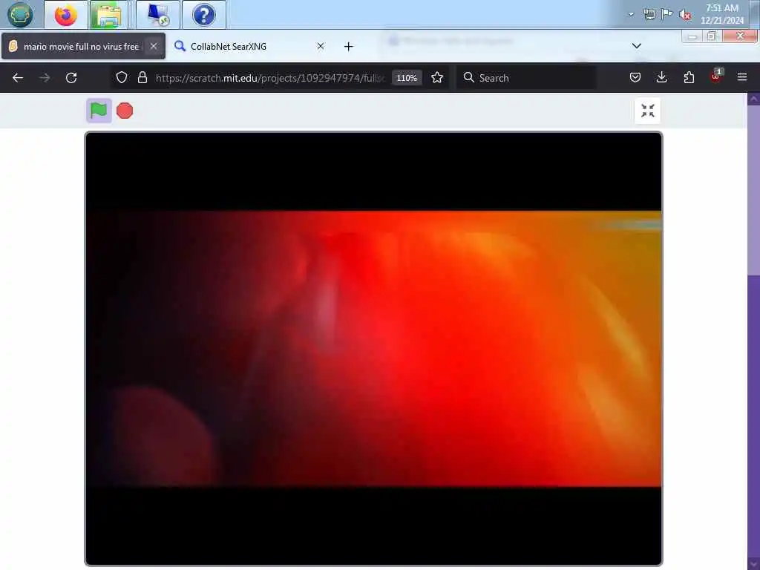The height and width of the screenshot is (570, 760).
Task: Show hidden system tray icons
Action: point(631,14)
